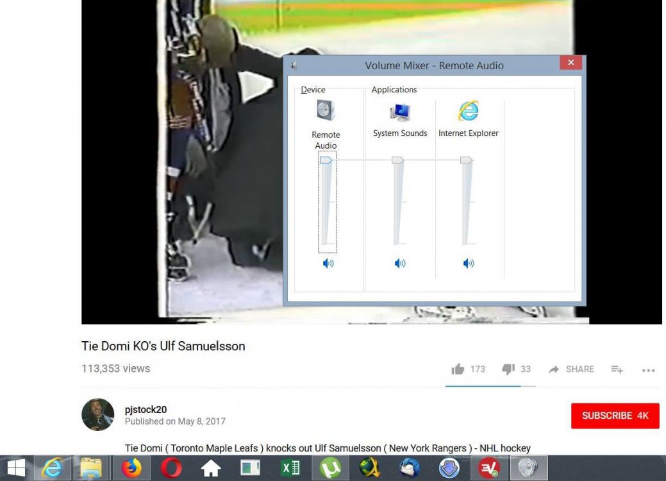Dislike the video with thumbs down

click(508, 369)
